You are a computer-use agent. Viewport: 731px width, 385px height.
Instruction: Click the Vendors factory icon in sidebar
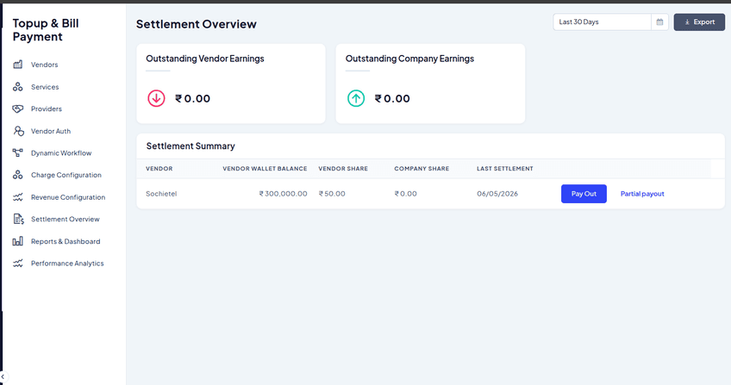[18, 65]
